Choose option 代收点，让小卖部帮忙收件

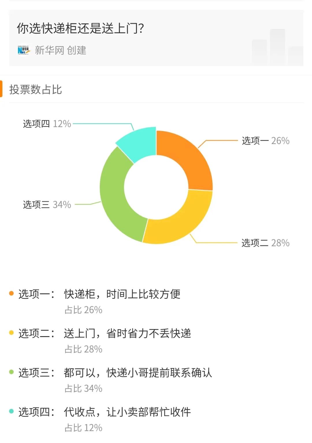tap(127, 412)
